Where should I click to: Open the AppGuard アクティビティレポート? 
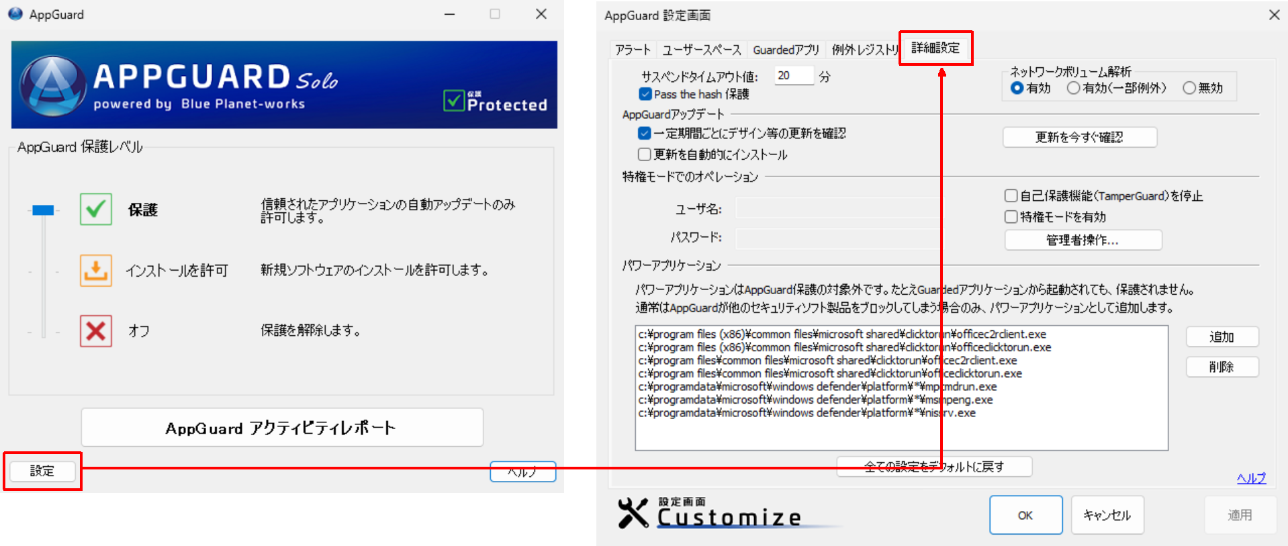(x=282, y=427)
